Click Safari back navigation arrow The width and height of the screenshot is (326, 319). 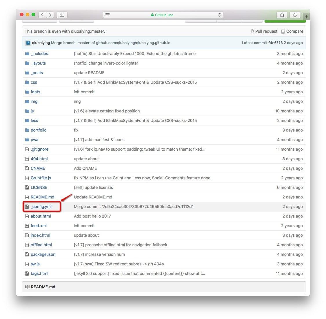[x=42, y=15]
